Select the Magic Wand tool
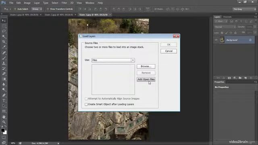Image resolution: width=258 pixels, height=145 pixels. 4,37
